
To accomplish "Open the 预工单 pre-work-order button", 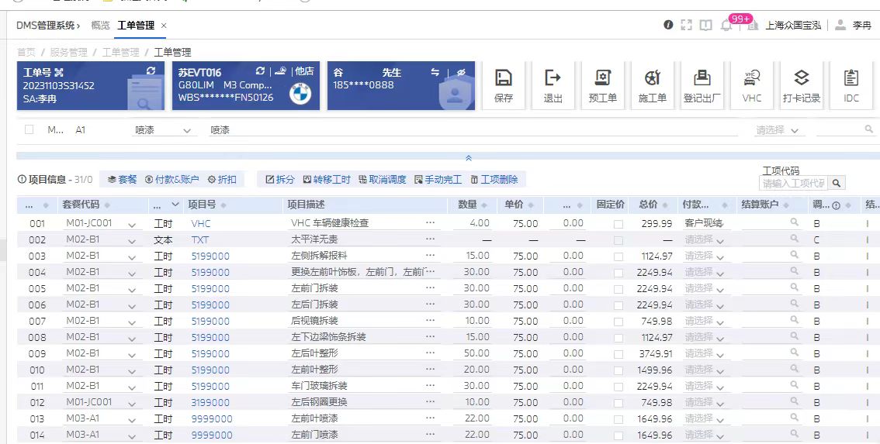I will pyautogui.click(x=602, y=86).
